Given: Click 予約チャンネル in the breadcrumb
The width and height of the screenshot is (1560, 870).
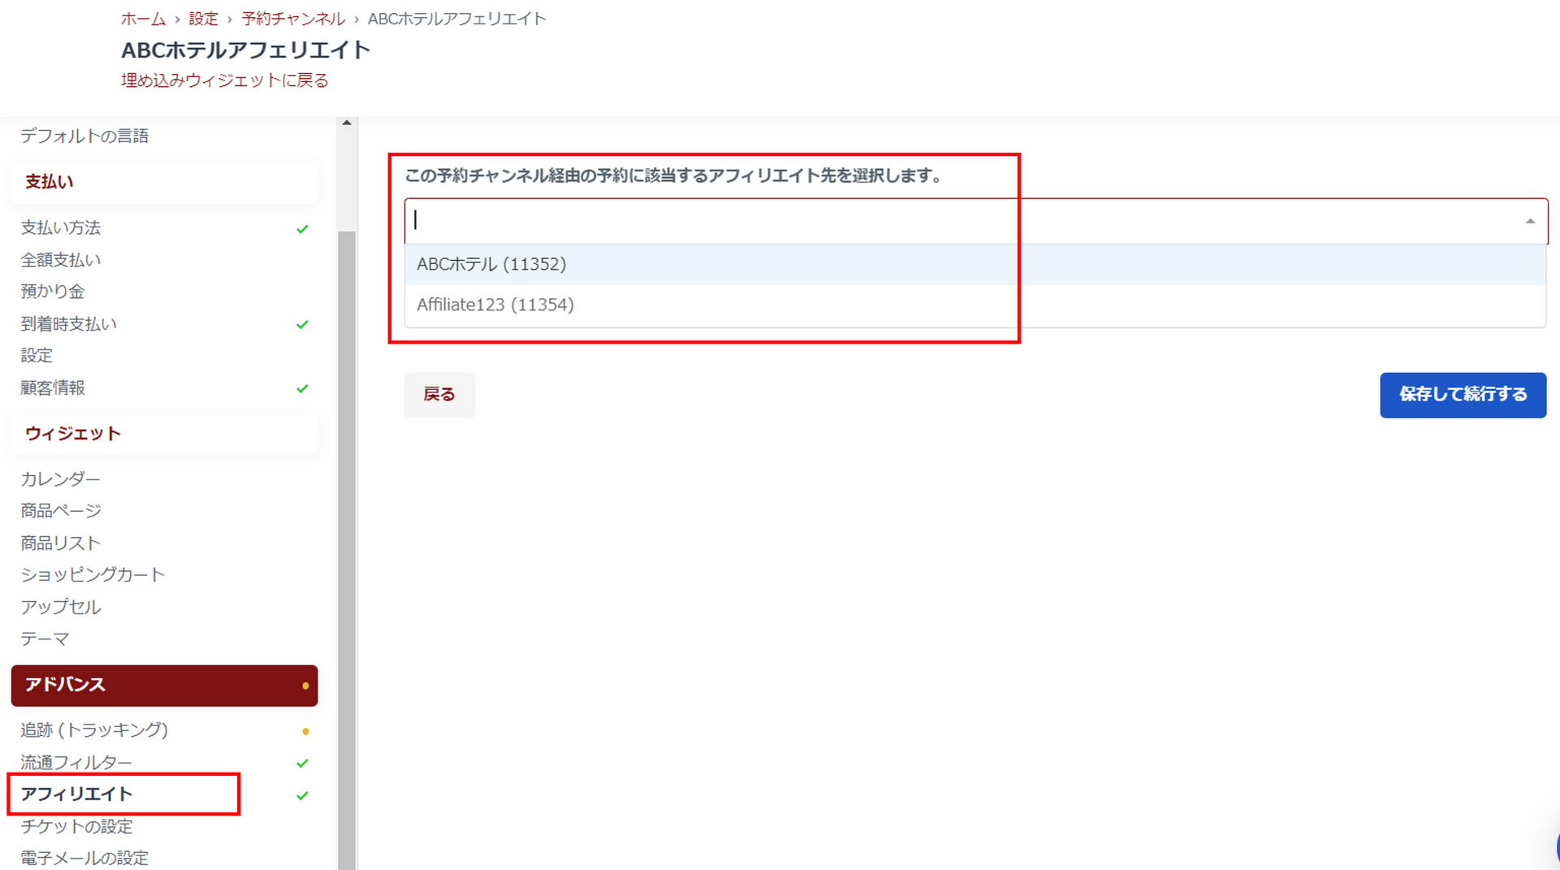Looking at the screenshot, I should coord(292,19).
